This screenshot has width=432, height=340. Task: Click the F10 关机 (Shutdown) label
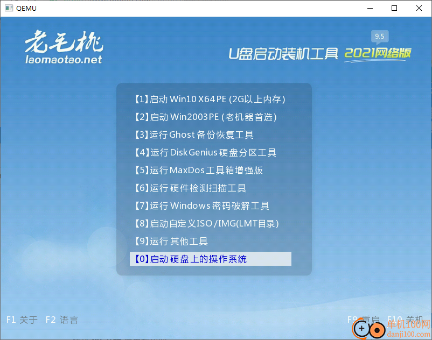[x=405, y=320]
